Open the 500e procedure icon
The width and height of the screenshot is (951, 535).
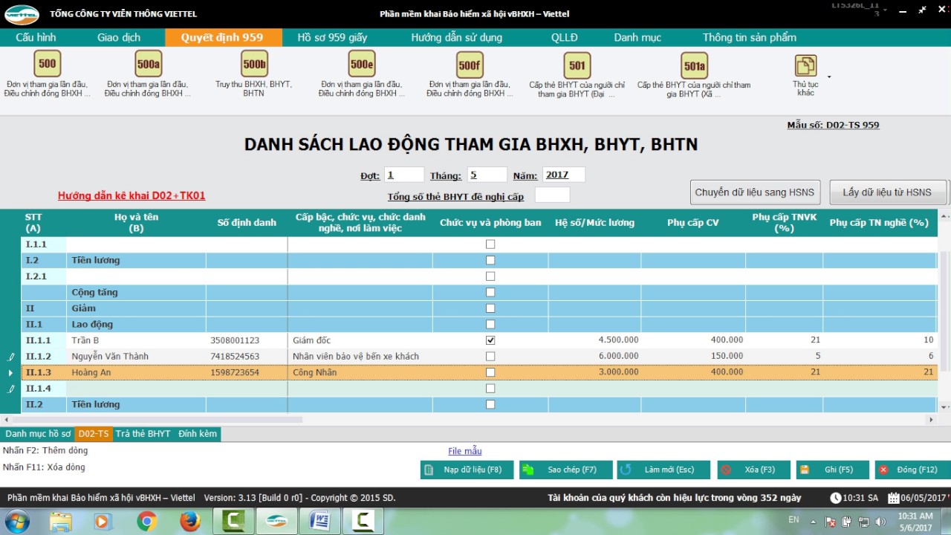coord(362,64)
